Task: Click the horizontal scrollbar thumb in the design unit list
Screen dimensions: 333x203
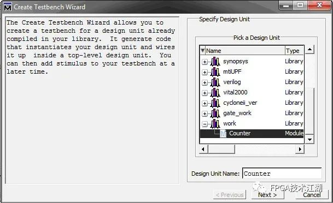Action: click(x=221, y=149)
